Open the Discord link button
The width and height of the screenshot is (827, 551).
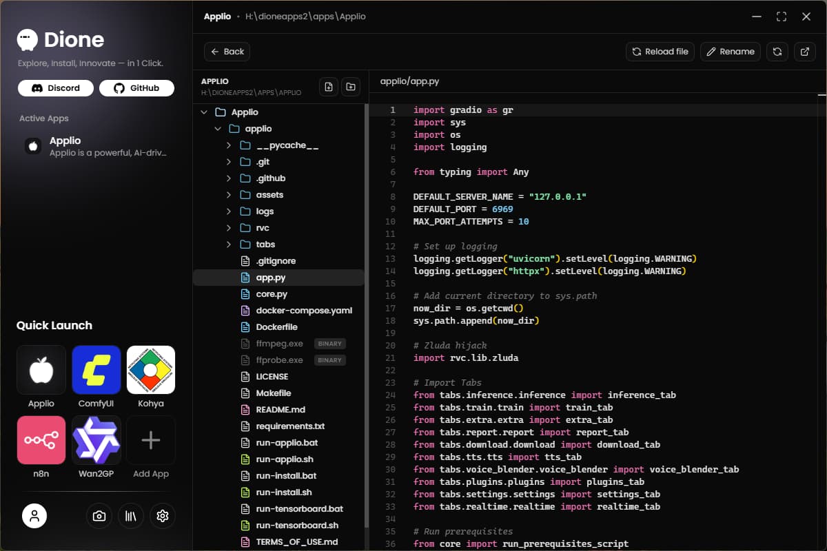click(x=55, y=88)
